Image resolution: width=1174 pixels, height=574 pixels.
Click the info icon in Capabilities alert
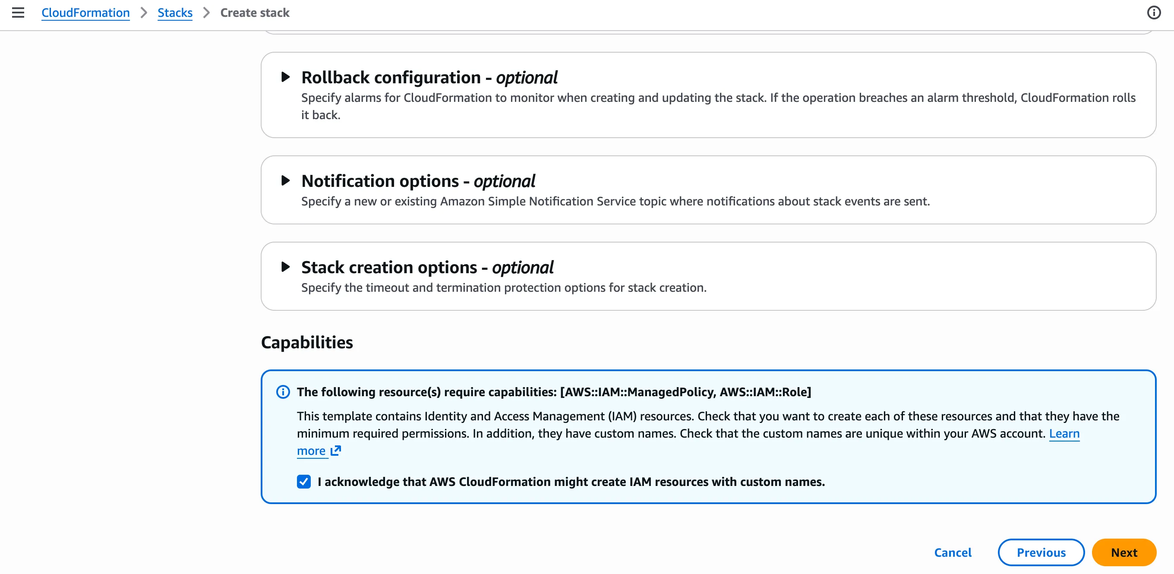click(x=283, y=392)
